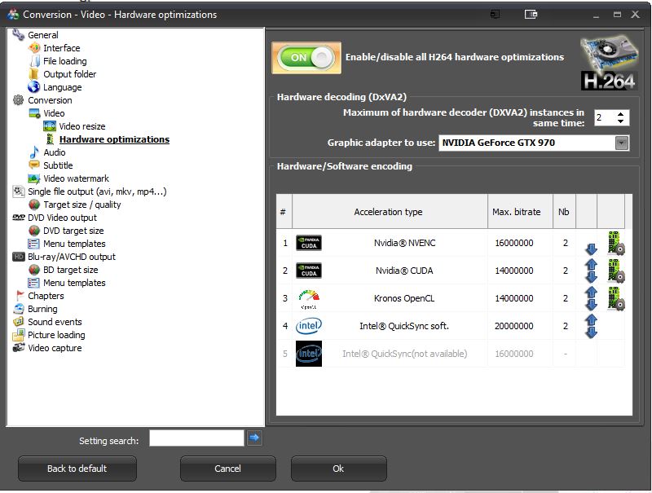Click the compact view title bar icon
652x493 pixels.
(x=495, y=15)
